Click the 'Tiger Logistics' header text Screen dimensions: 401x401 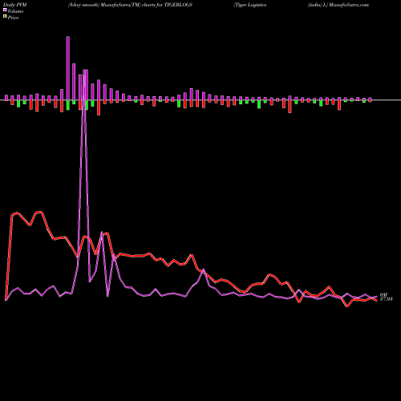(x=250, y=5)
